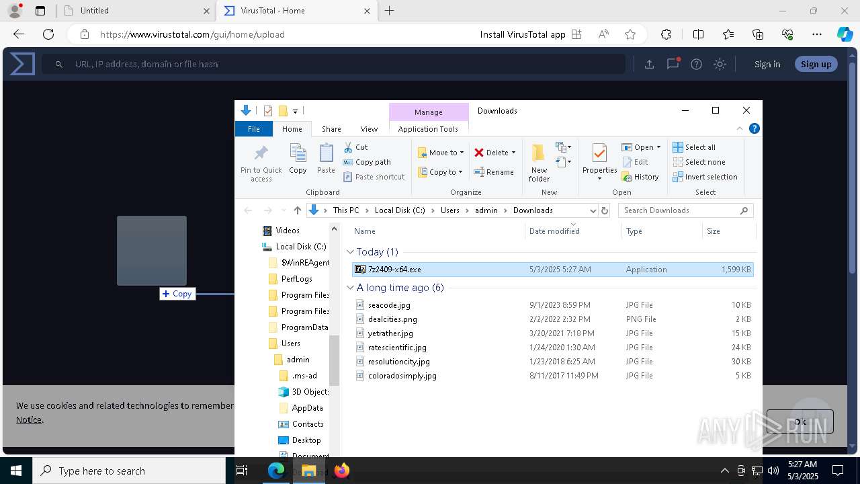Open the File tab
This screenshot has width=860, height=484.
(254, 129)
